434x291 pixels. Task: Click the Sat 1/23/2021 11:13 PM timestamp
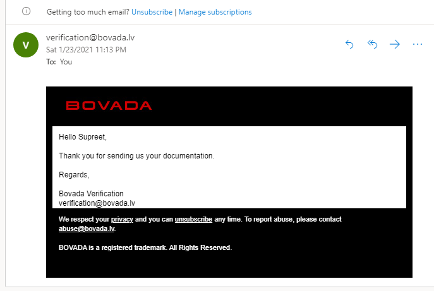coord(86,50)
